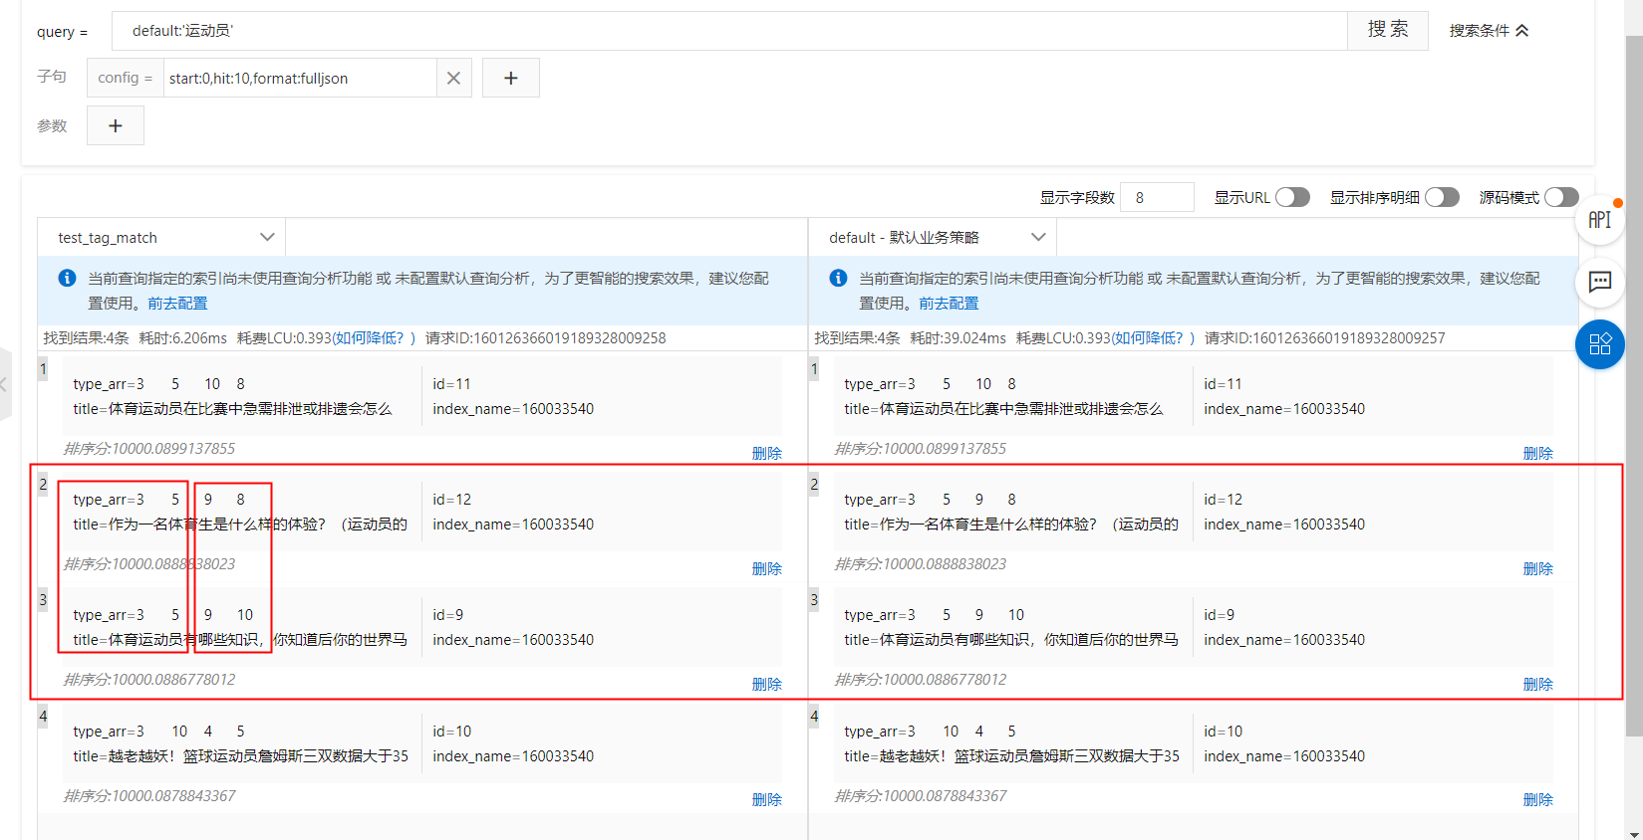Add a new clause with the plus button
1643x840 pixels.
511,78
